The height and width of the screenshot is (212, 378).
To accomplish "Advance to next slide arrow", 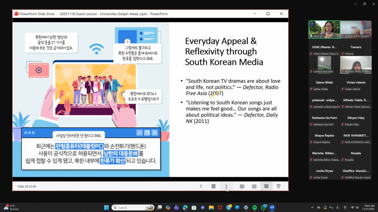I will click(226, 186).
